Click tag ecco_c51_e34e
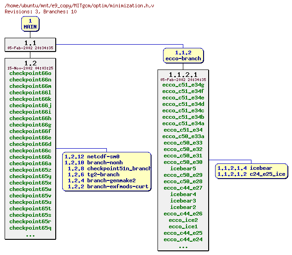 [x=183, y=98]
